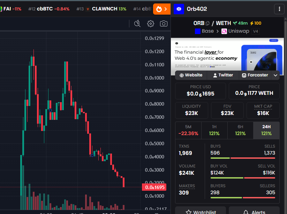Image resolution: width=287 pixels, height=214 pixels.
Task: Open the project Website link
Action: pos(191,75)
